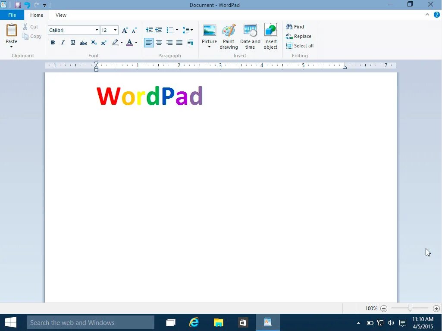
Task: Open the font color dropdown arrow
Action: (x=136, y=43)
